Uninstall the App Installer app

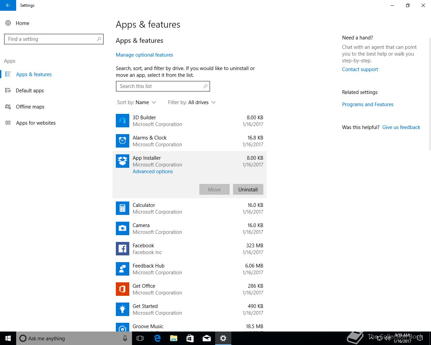248,189
